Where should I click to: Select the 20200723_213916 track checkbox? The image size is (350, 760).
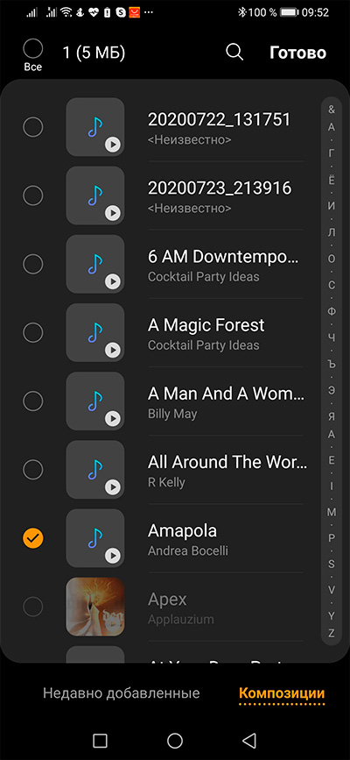(x=33, y=195)
